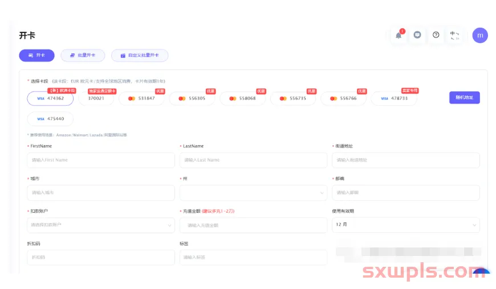Screen dimensions: 496x289
Task: Open the purple user avatar menu
Action: [x=480, y=35]
